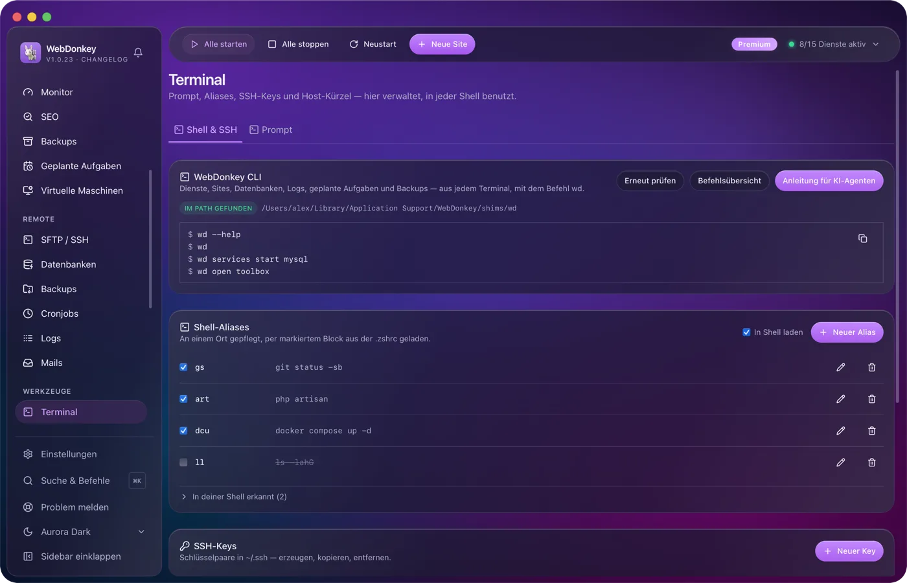Open the SEO section
The height and width of the screenshot is (583, 907).
click(81, 117)
